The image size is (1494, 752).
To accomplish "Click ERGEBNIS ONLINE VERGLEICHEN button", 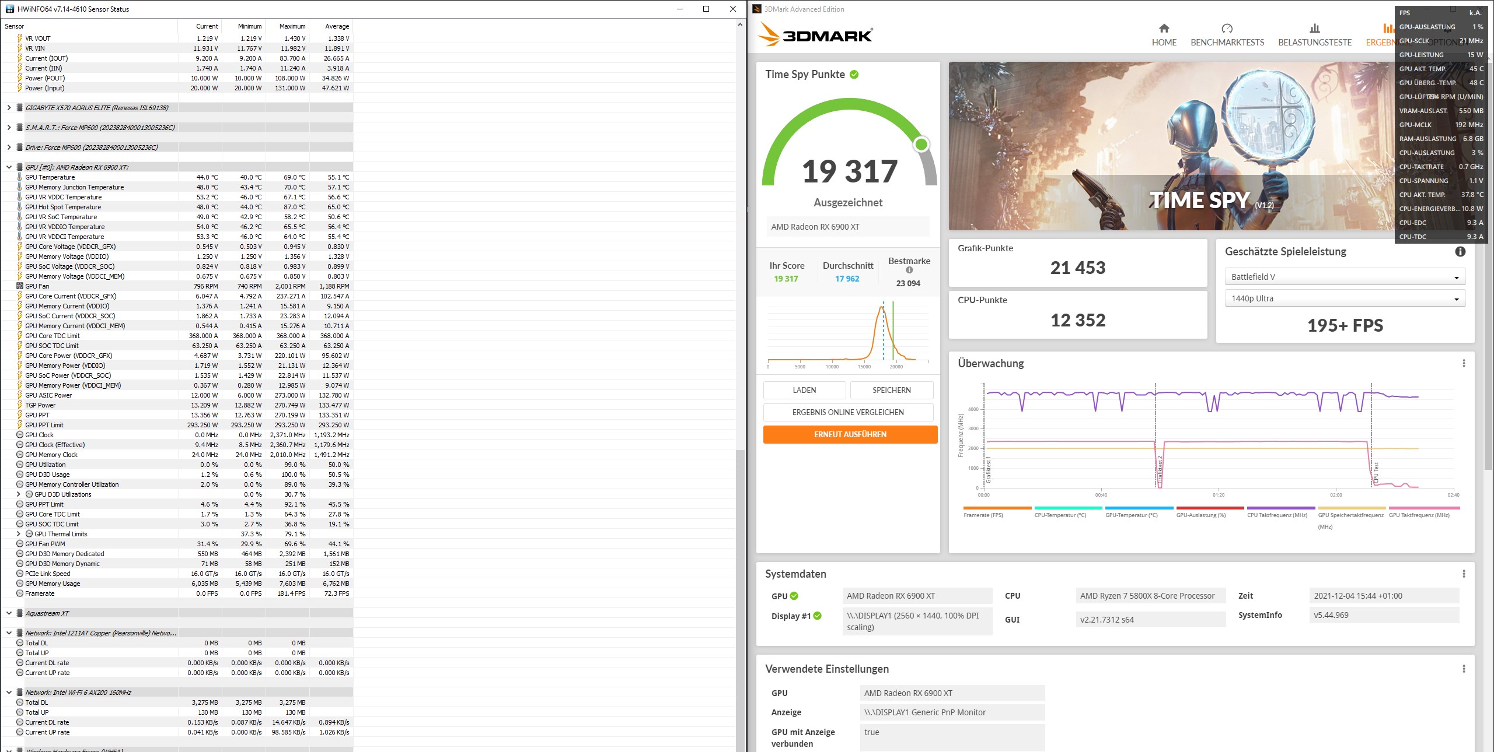I will pos(847,412).
